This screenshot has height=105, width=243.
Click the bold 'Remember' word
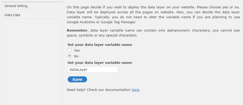[x=77, y=30]
